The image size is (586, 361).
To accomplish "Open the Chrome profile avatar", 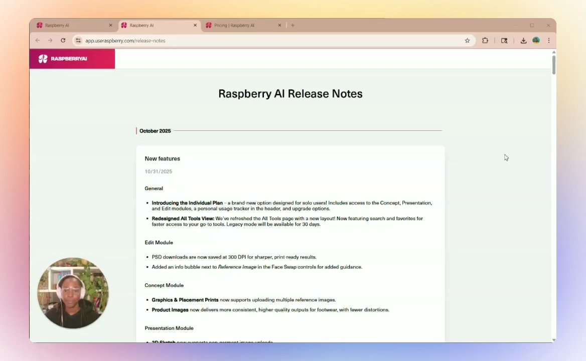I will pos(536,40).
